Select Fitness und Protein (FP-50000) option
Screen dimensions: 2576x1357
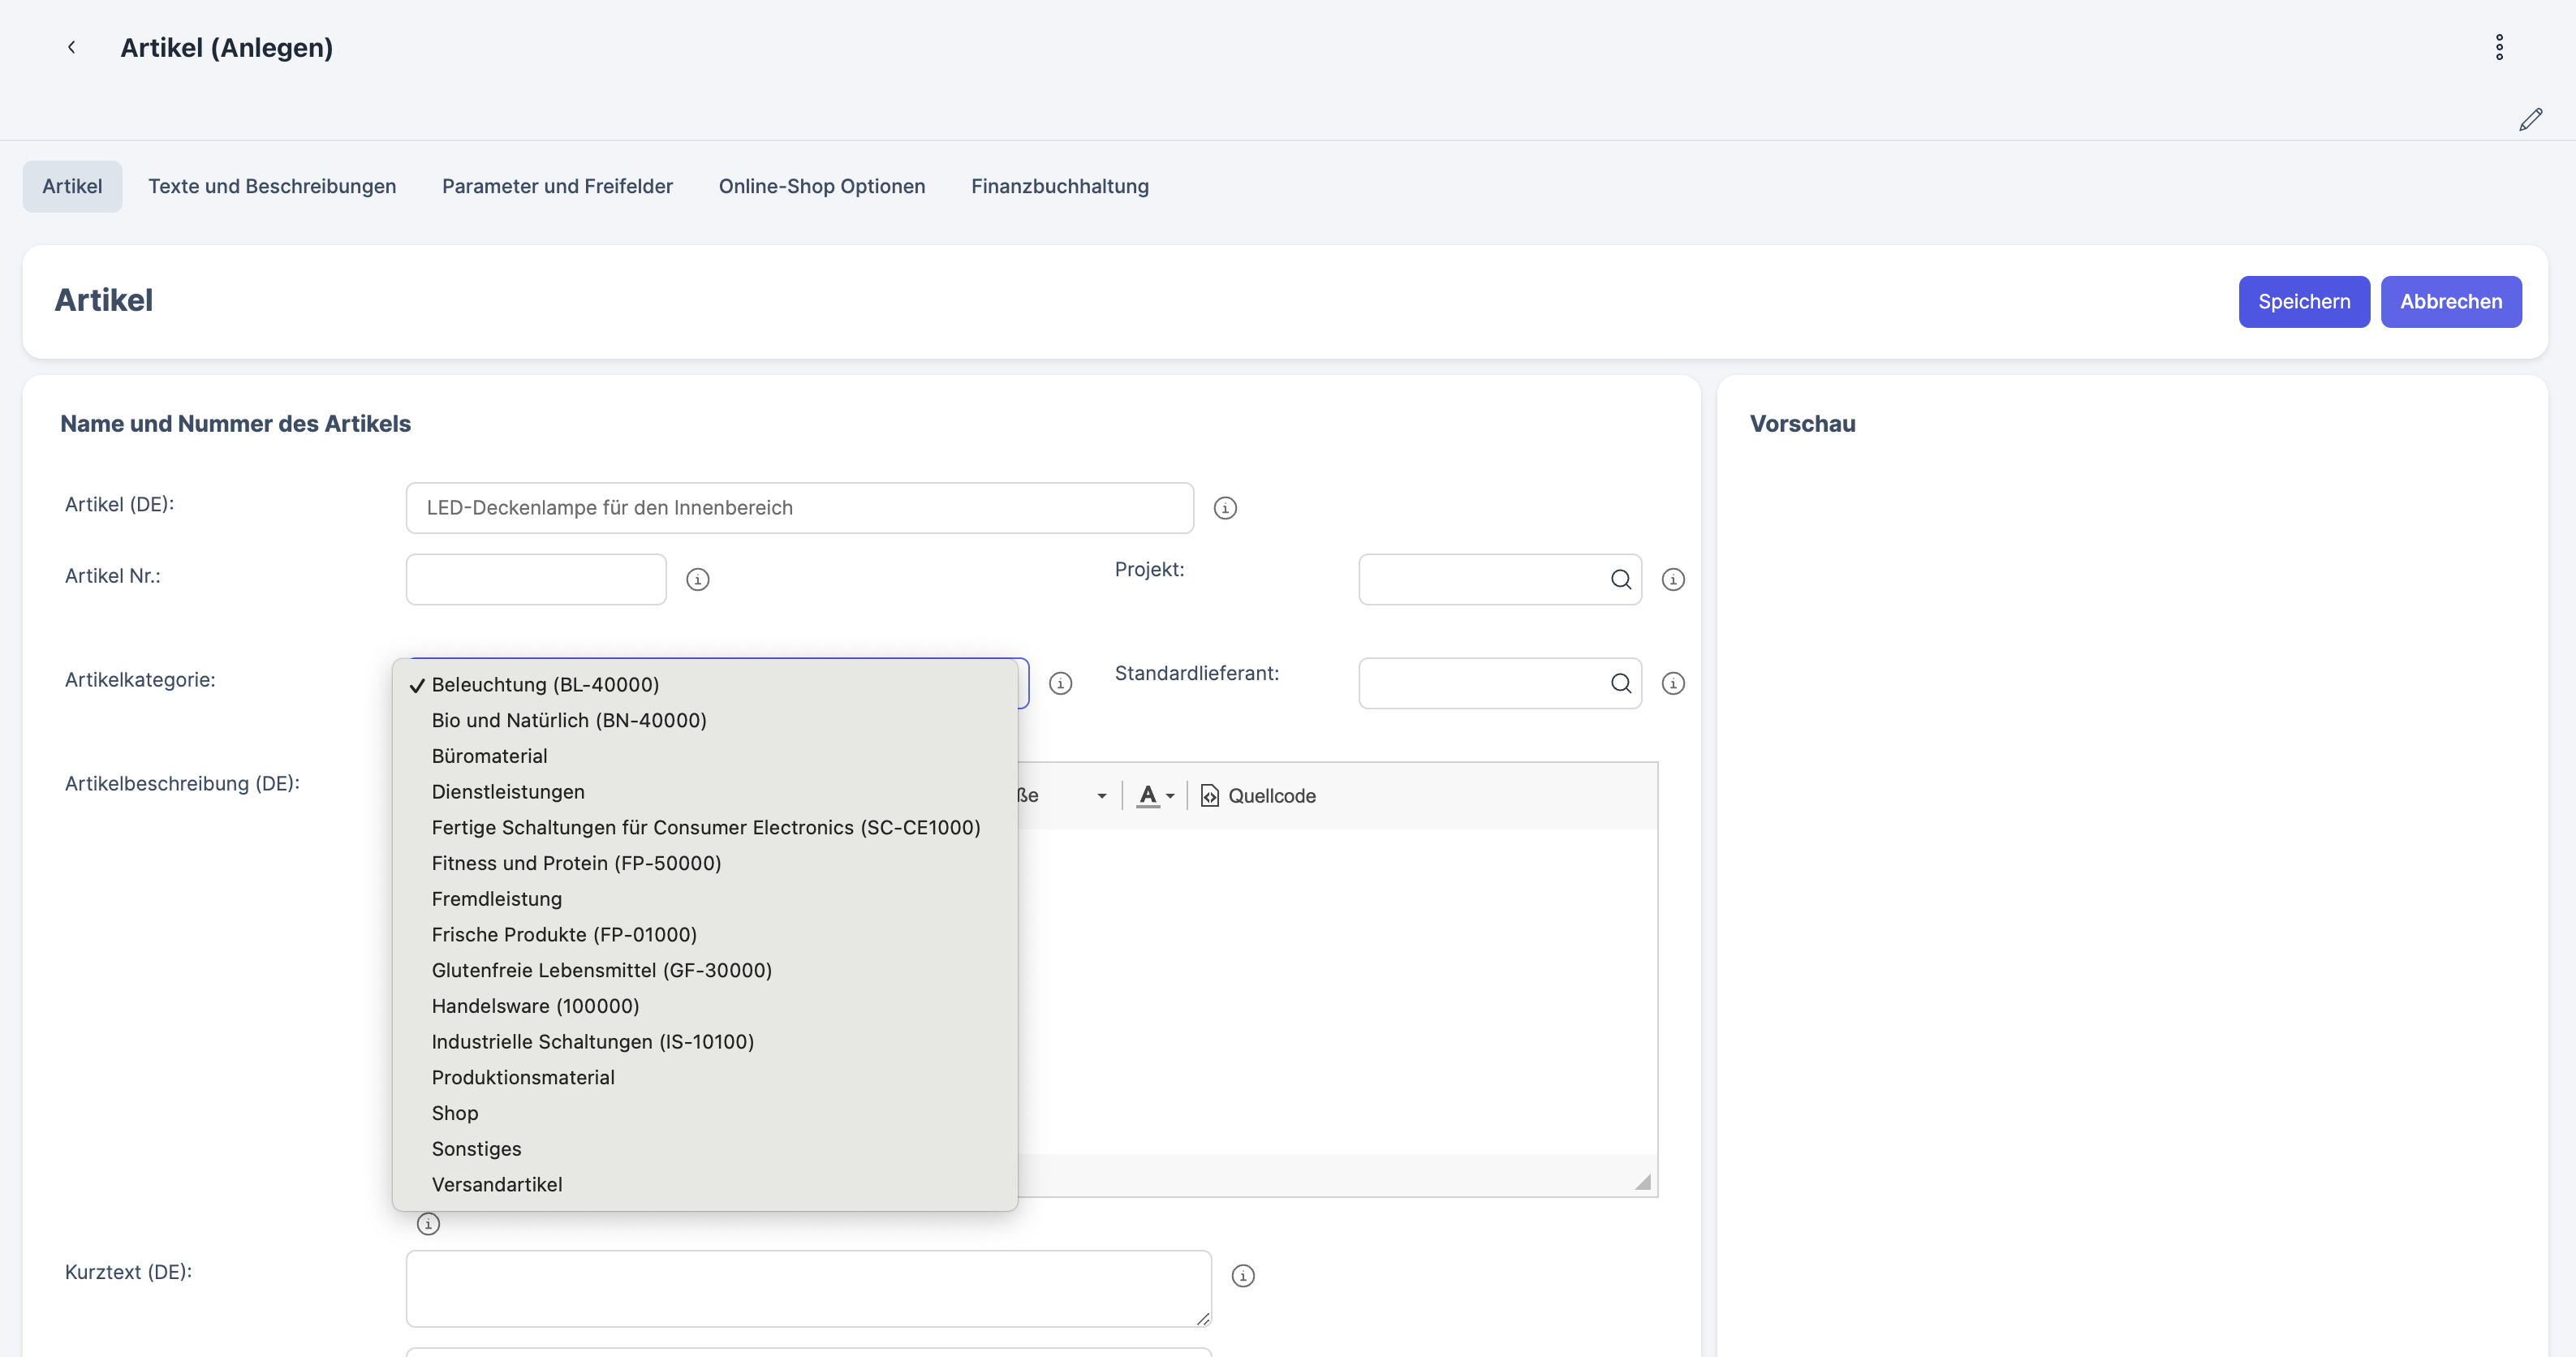coord(576,863)
